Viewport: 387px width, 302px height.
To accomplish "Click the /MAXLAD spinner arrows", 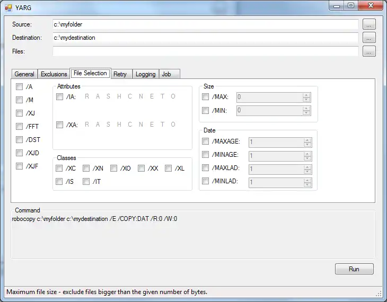I will pos(307,169).
